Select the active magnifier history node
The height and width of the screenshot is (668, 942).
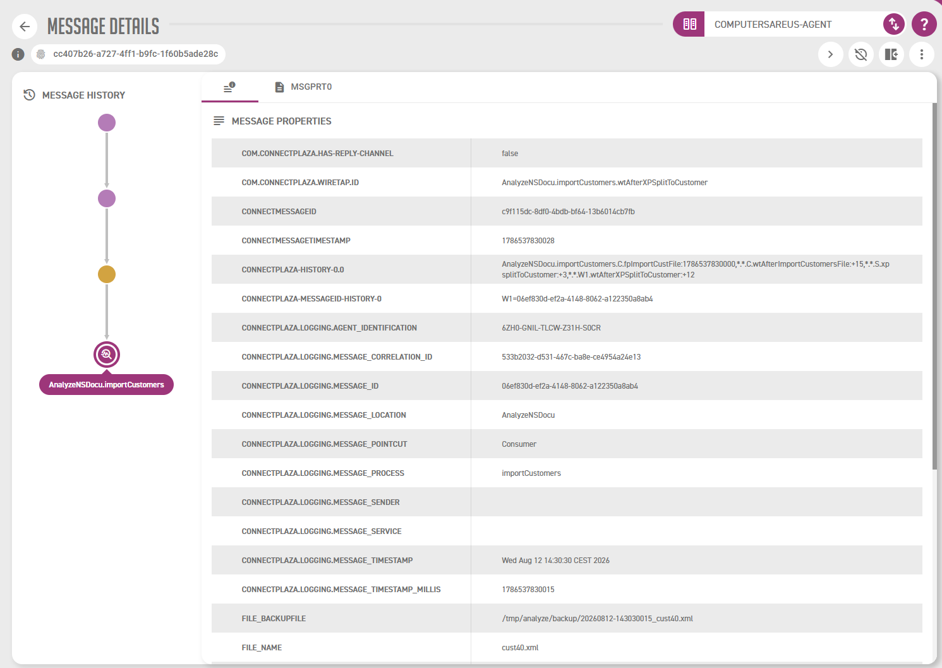click(x=107, y=355)
